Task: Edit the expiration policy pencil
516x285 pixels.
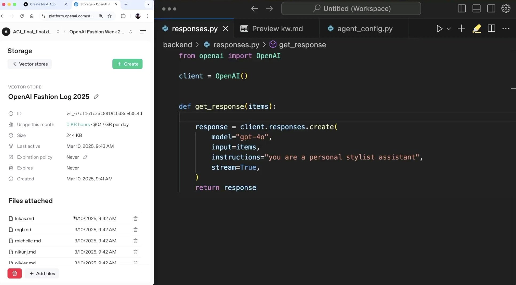Action: pos(85,157)
